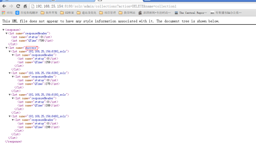
Task: Open the 软件开发 bookmark folder
Action: tap(49, 13)
